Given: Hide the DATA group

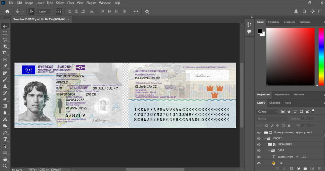Looking at the screenshot, I should coord(259,151).
